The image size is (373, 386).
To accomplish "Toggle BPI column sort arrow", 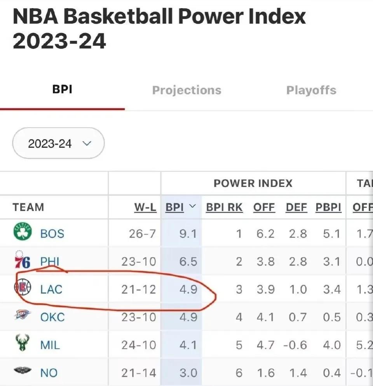I will [193, 206].
